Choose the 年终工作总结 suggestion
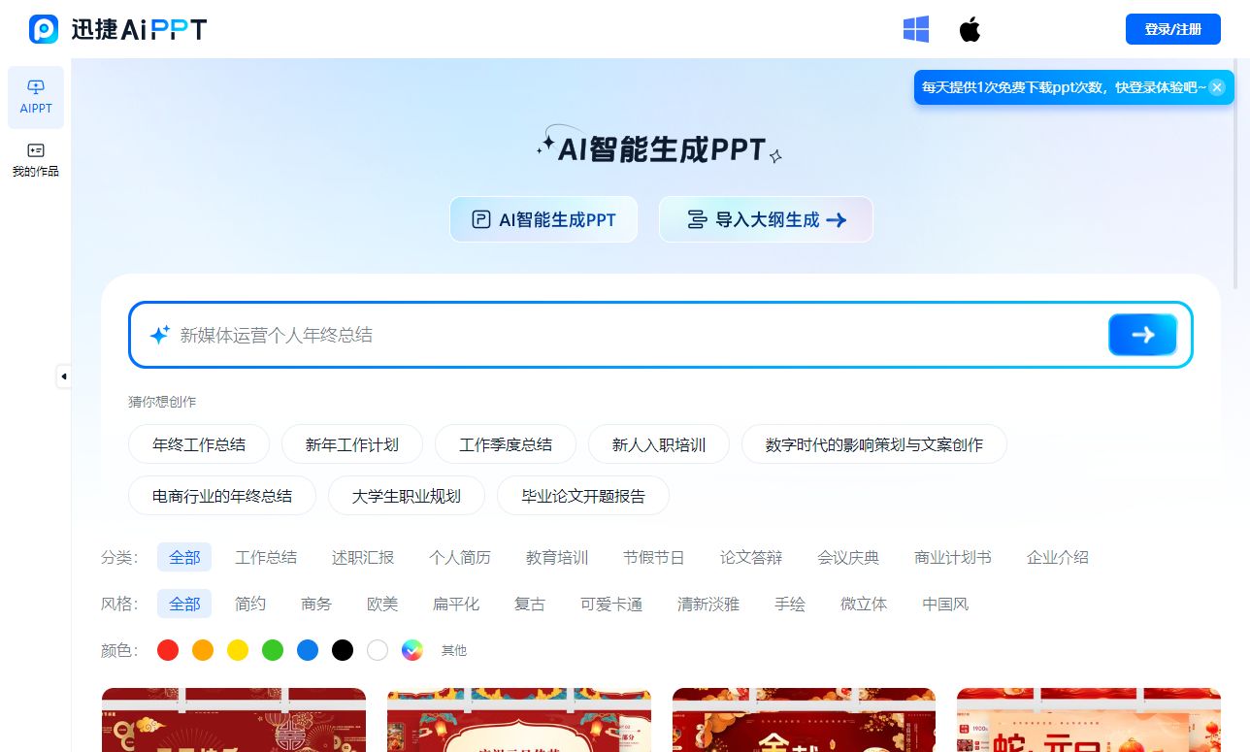Viewport: 1250px width, 752px height. [x=199, y=444]
